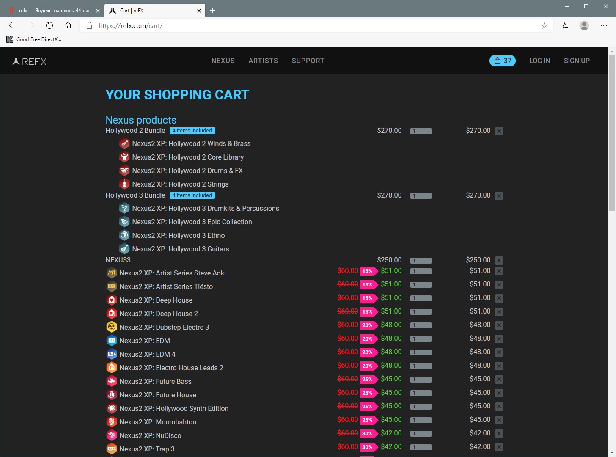
Task: Open the Good Free DirectX bookmark
Action: point(34,39)
